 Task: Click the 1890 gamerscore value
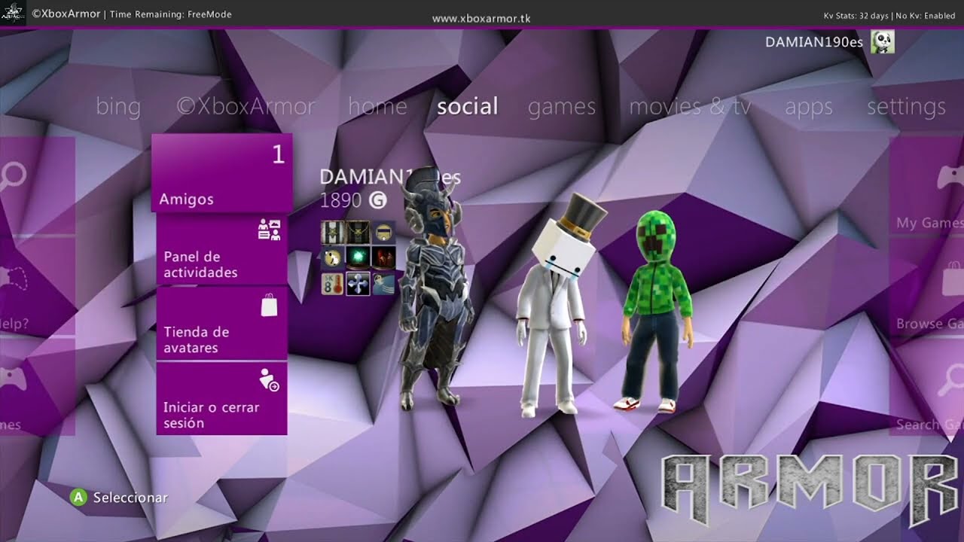[342, 200]
